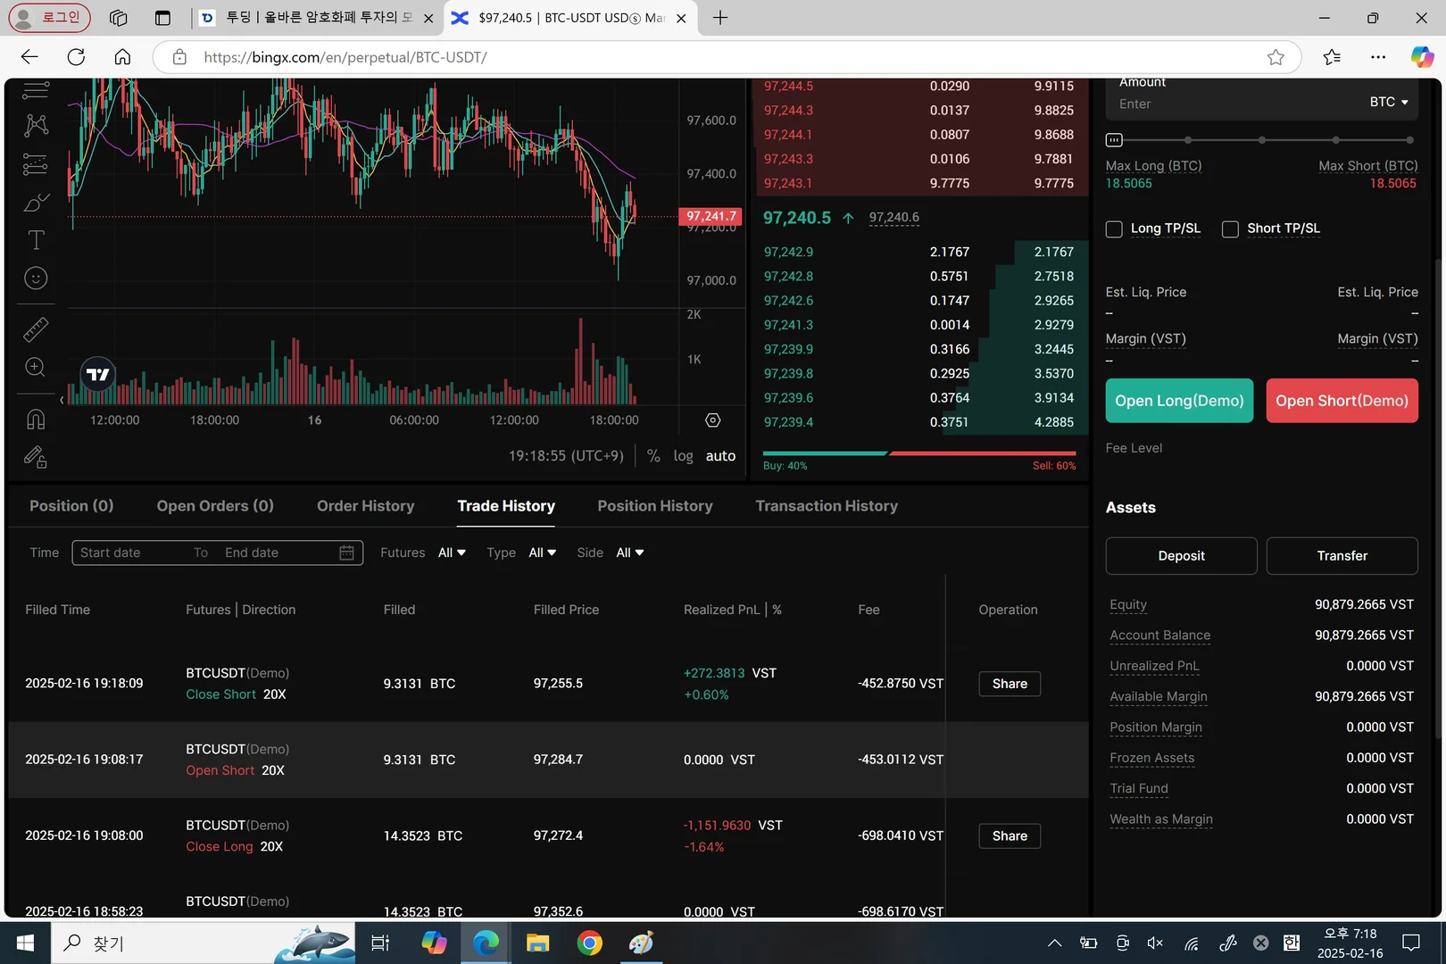Open browser Settings and more menu
Viewport: 1446px width, 964px height.
coord(1378,57)
